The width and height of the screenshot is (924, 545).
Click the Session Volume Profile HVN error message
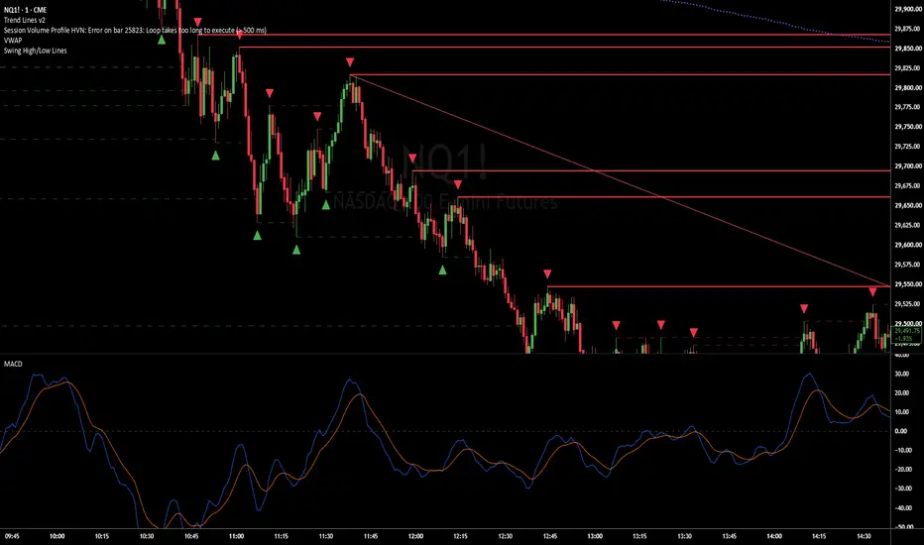(135, 30)
